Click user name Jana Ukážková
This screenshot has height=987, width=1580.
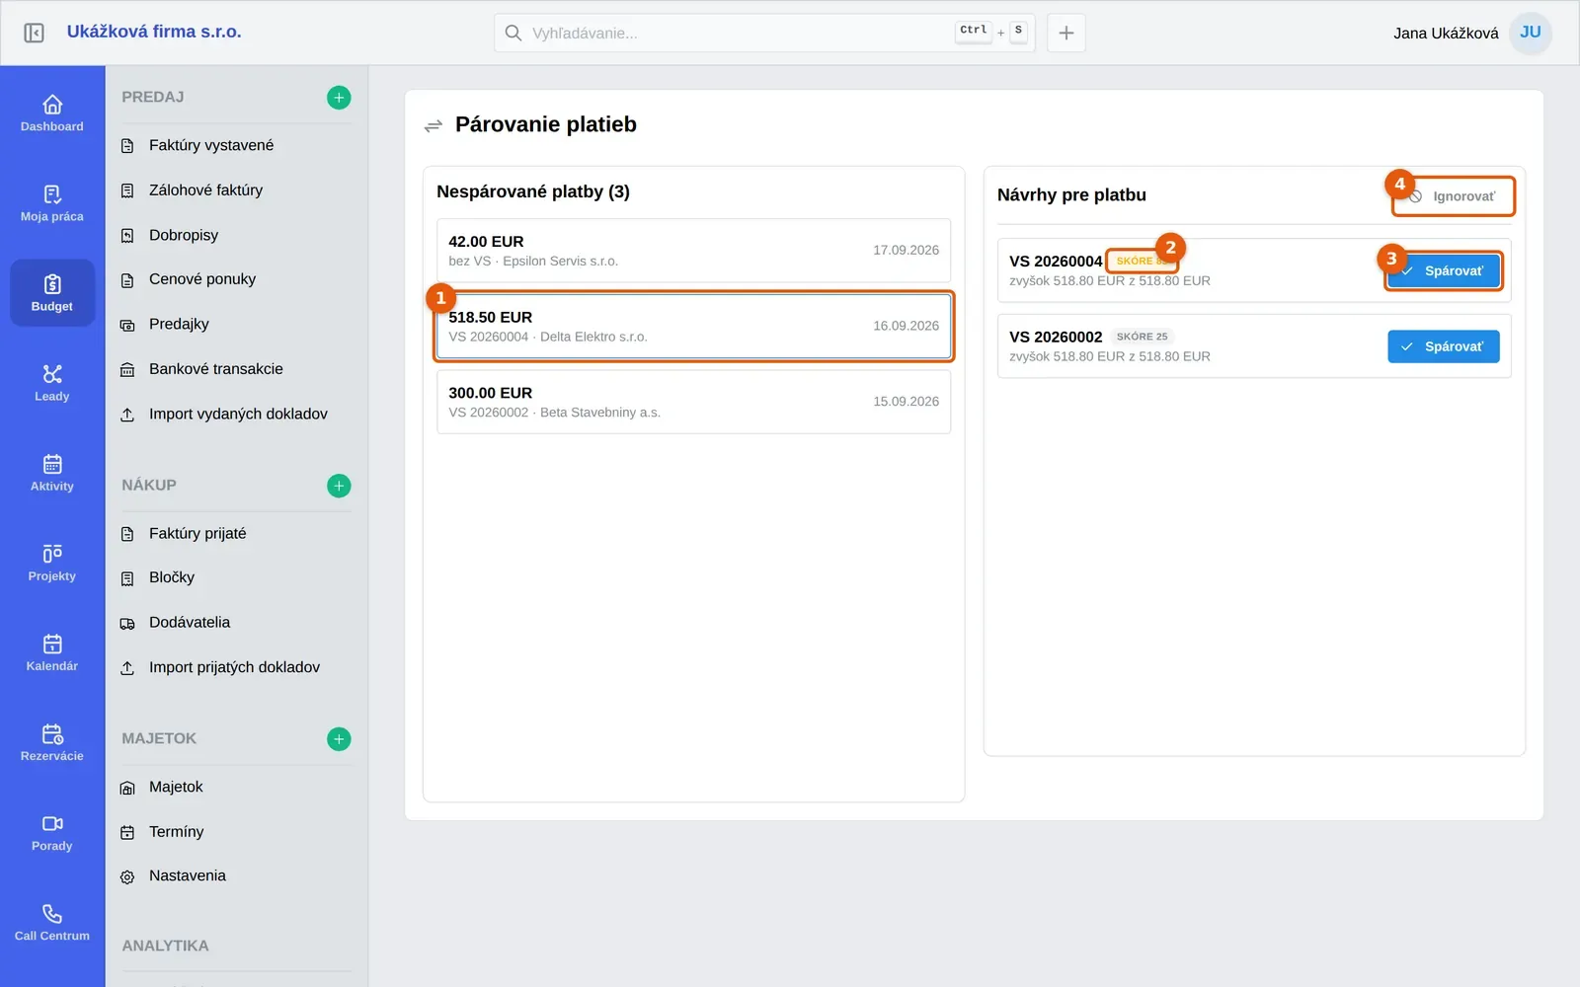click(x=1446, y=33)
